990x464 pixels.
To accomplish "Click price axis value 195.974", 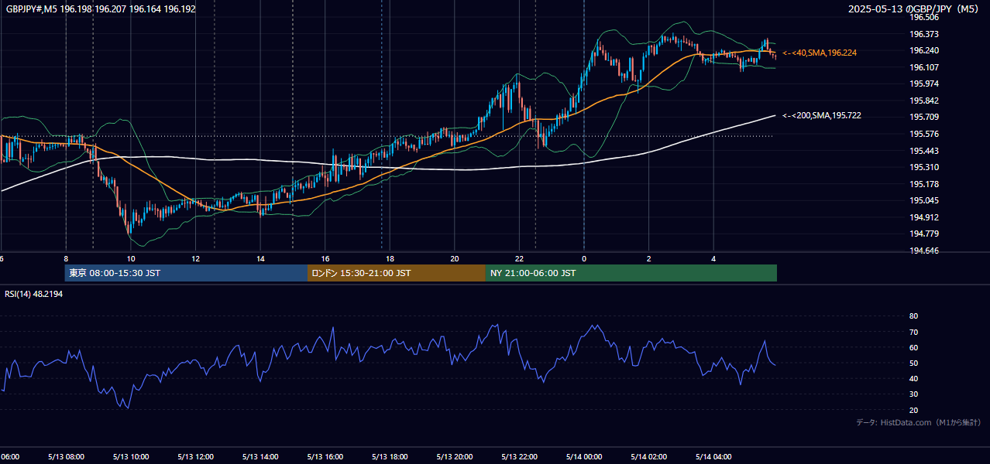I will (923, 84).
